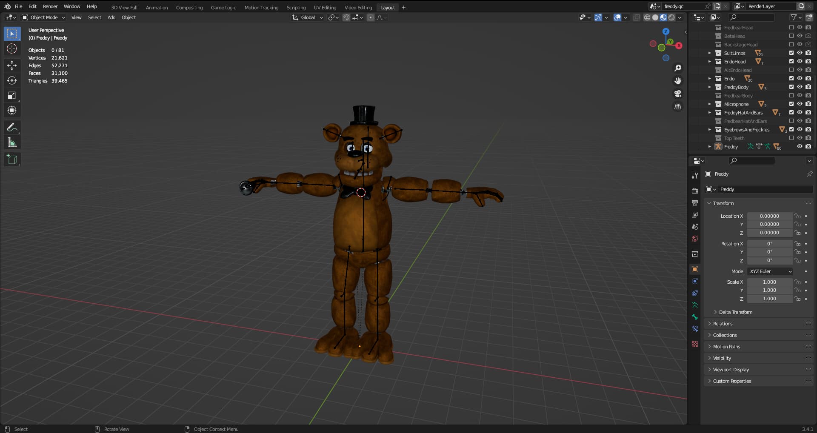This screenshot has width=817, height=433.
Task: Expand the Custom Properties panel
Action: 759,381
